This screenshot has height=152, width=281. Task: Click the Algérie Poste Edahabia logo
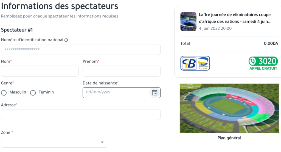coord(203,63)
